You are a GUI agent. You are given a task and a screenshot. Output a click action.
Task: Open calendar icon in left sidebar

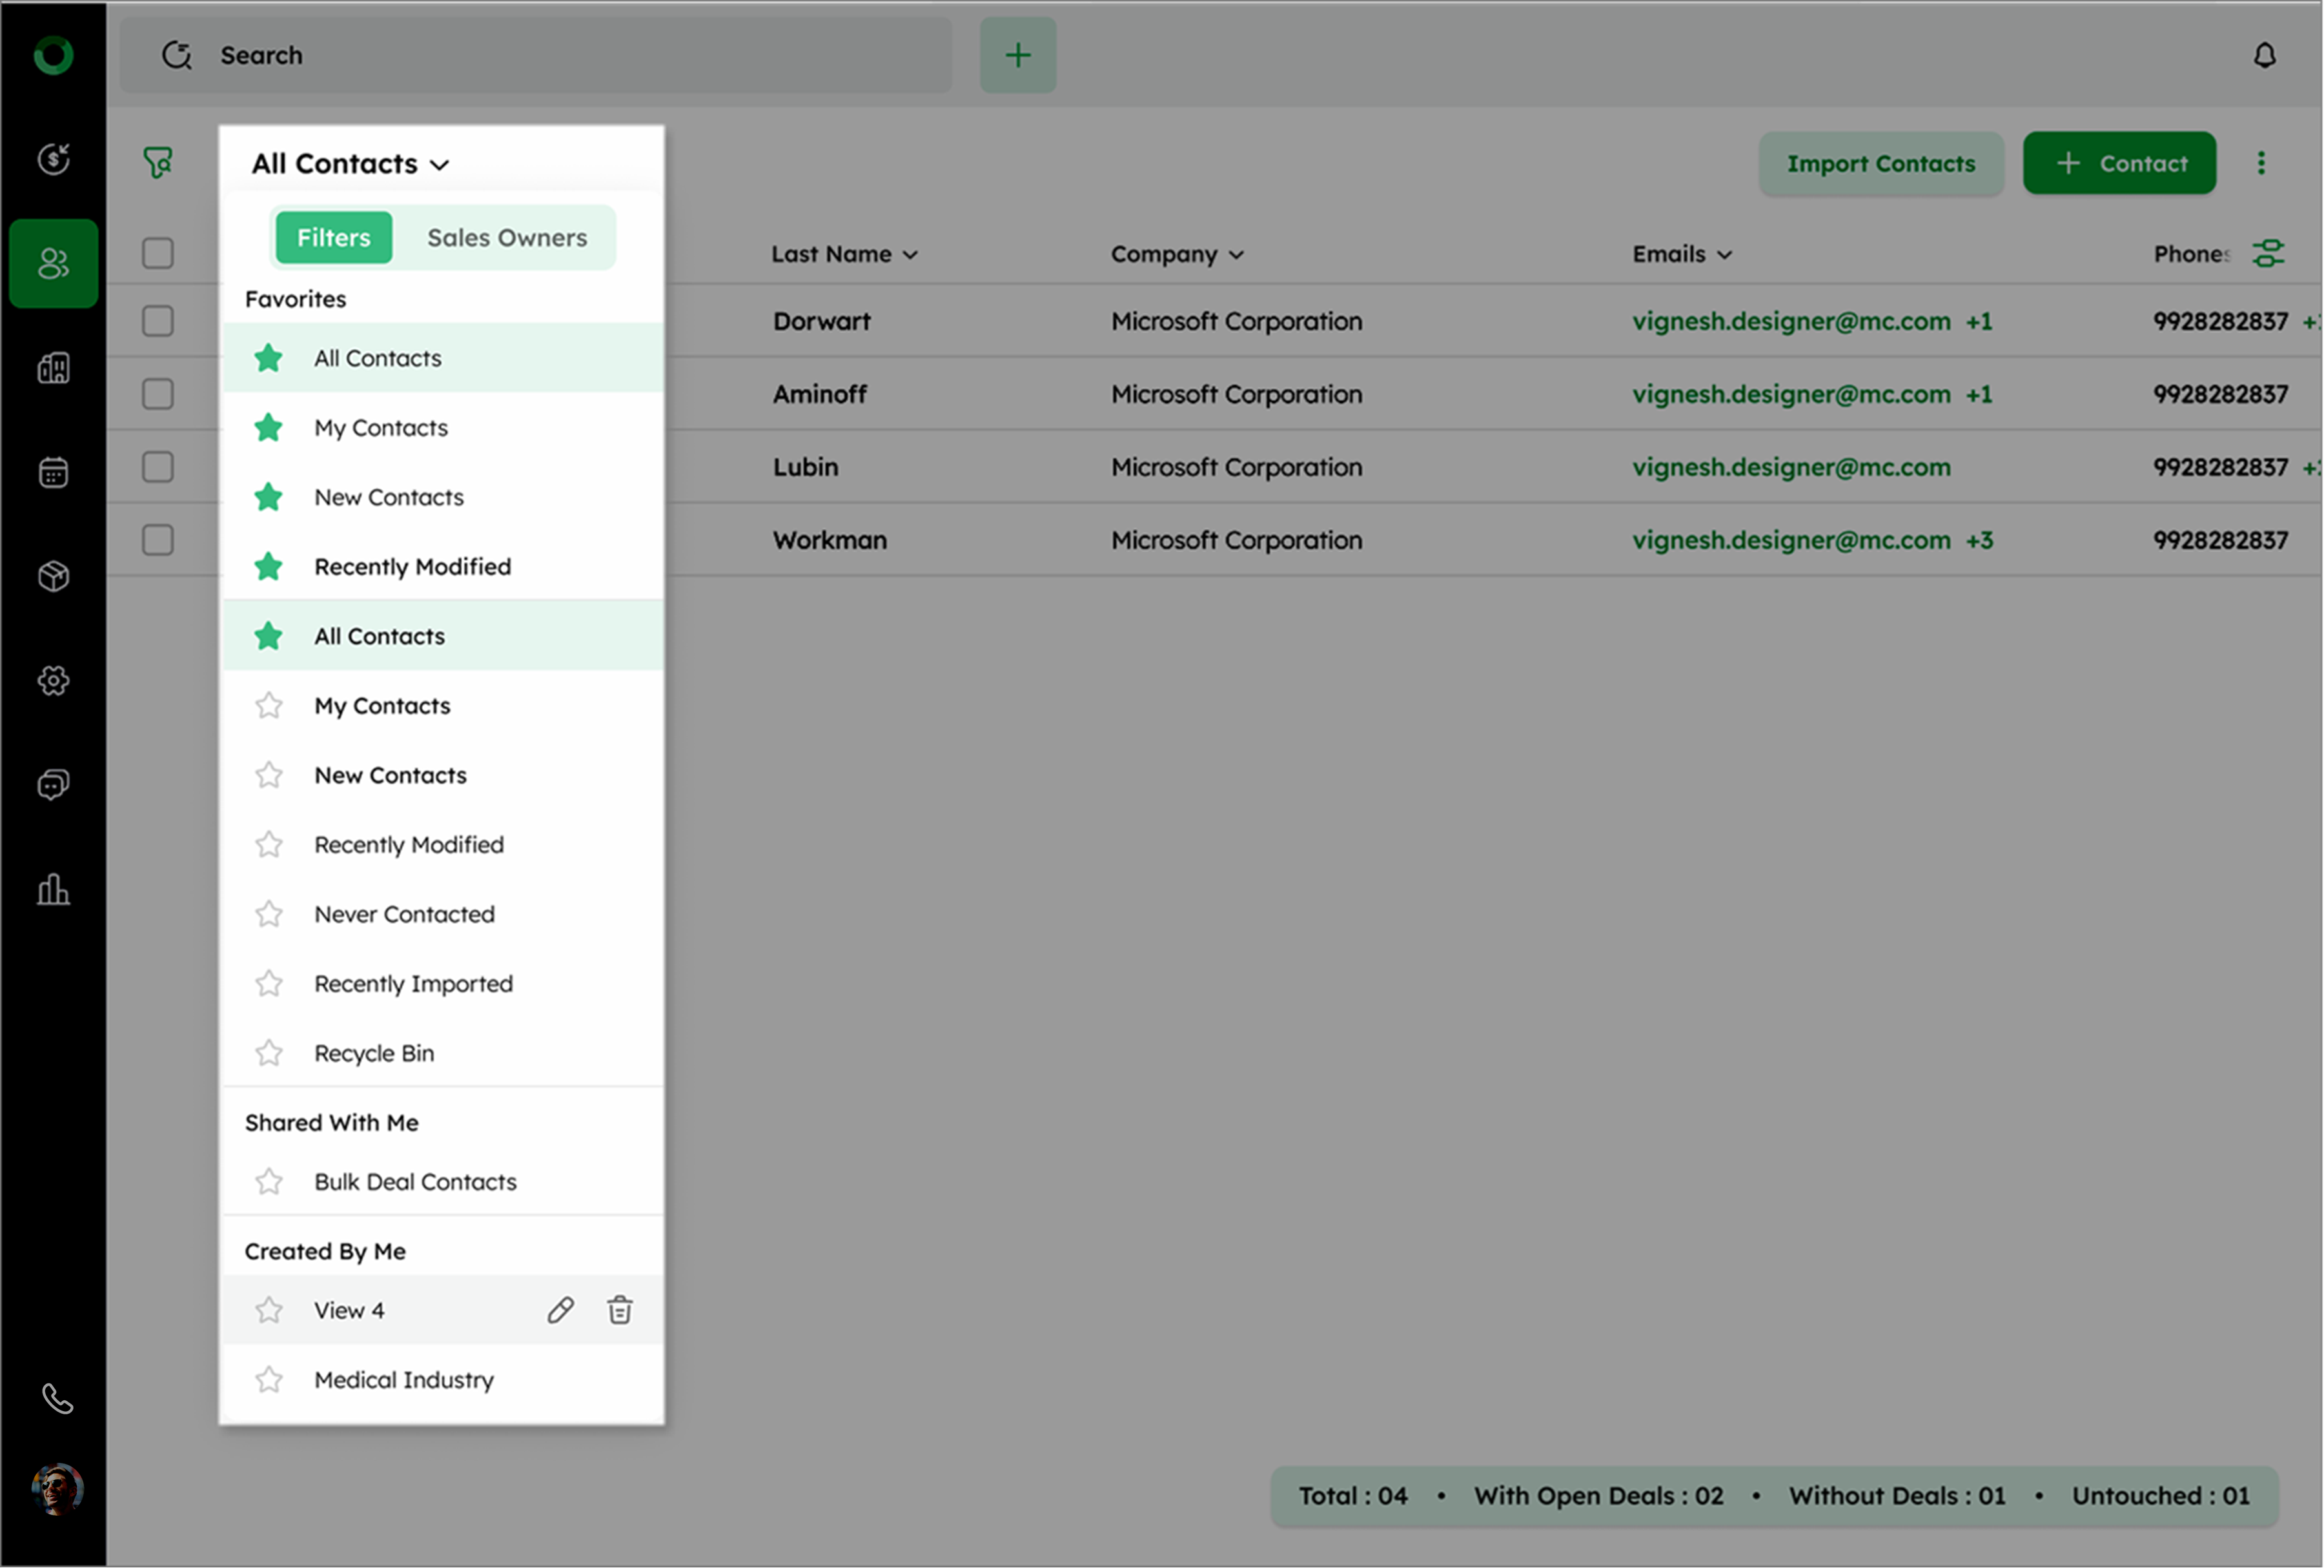pos(54,472)
